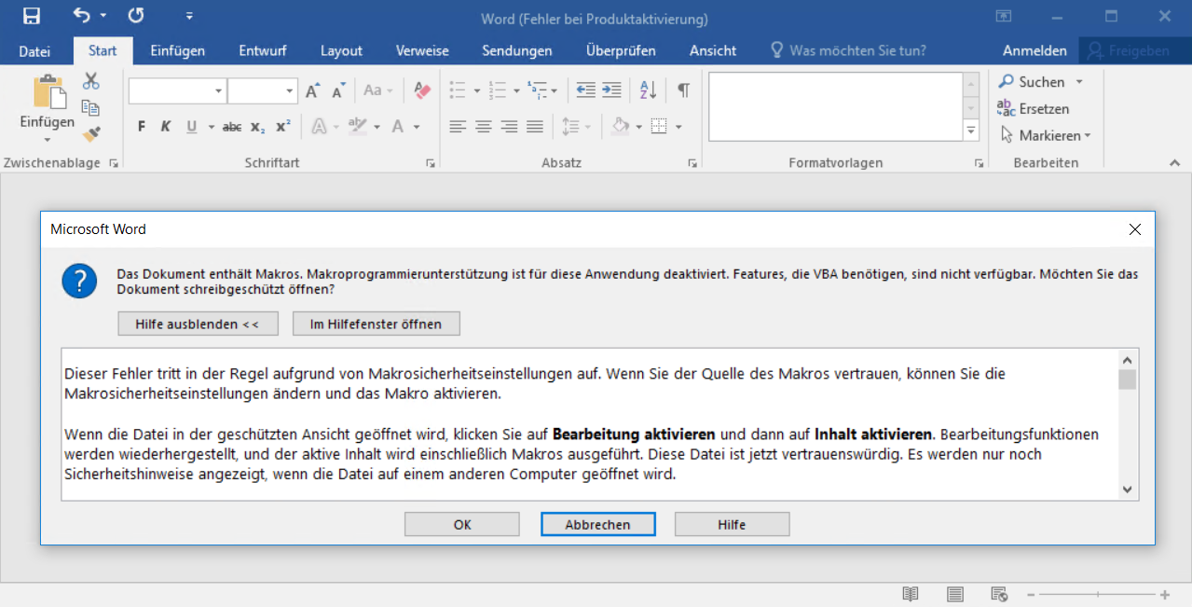1192x607 pixels.
Task: Switch to Print Layout view in status bar
Action: (955, 594)
